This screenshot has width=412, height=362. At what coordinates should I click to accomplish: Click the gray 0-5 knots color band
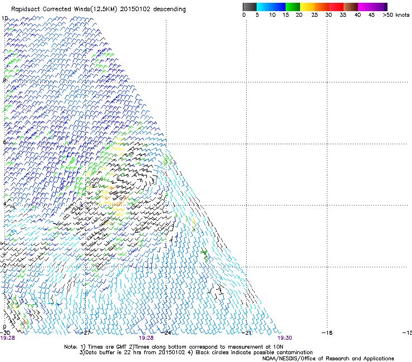(249, 7)
